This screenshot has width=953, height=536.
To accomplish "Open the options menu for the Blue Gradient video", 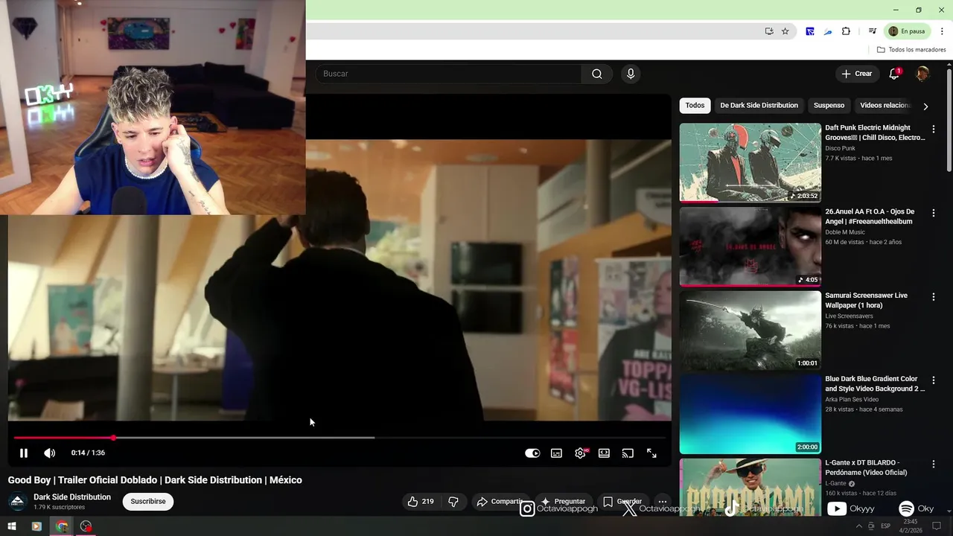I will pos(934,380).
